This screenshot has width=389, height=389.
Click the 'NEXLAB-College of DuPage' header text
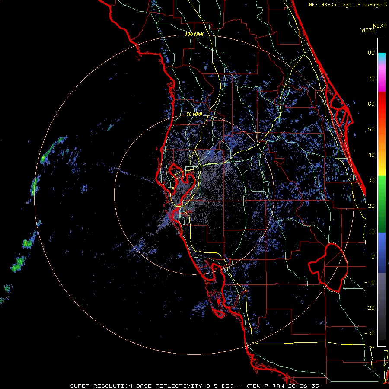coord(346,5)
